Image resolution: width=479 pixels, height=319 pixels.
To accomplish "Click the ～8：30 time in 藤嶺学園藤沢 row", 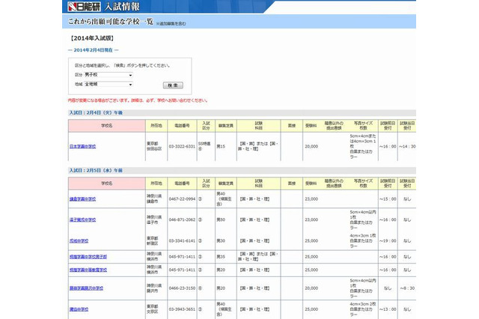I will [407, 288].
